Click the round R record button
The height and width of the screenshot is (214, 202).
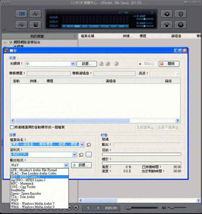point(181,25)
